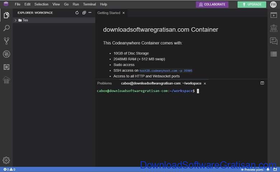Open the Selection menu
The height and width of the screenshot is (172, 280).
[x=41, y=4]
